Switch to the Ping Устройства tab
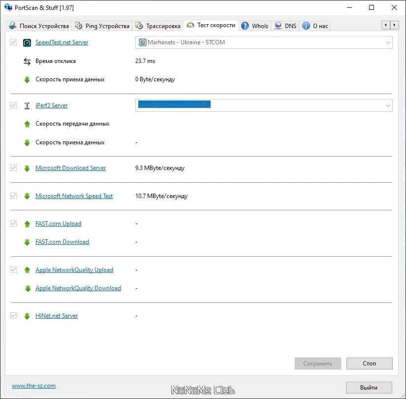 [x=102, y=26]
